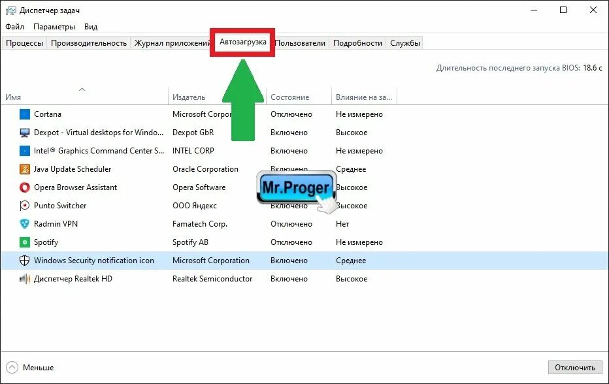Open the Подробности tab
This screenshot has width=609, height=384.
coord(357,43)
